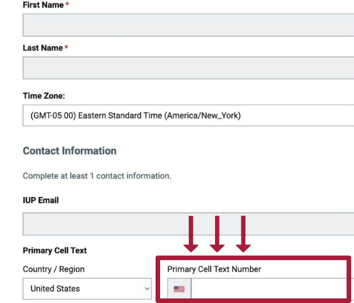
Task: Click the red asterisk next to First Name
Action: pos(67,4)
